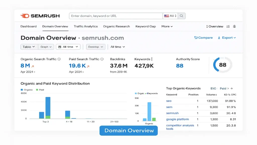Viewport: 257px width, 145px height.
Task: Click right arrow icon after Paid link
Action: [x=232, y=88]
